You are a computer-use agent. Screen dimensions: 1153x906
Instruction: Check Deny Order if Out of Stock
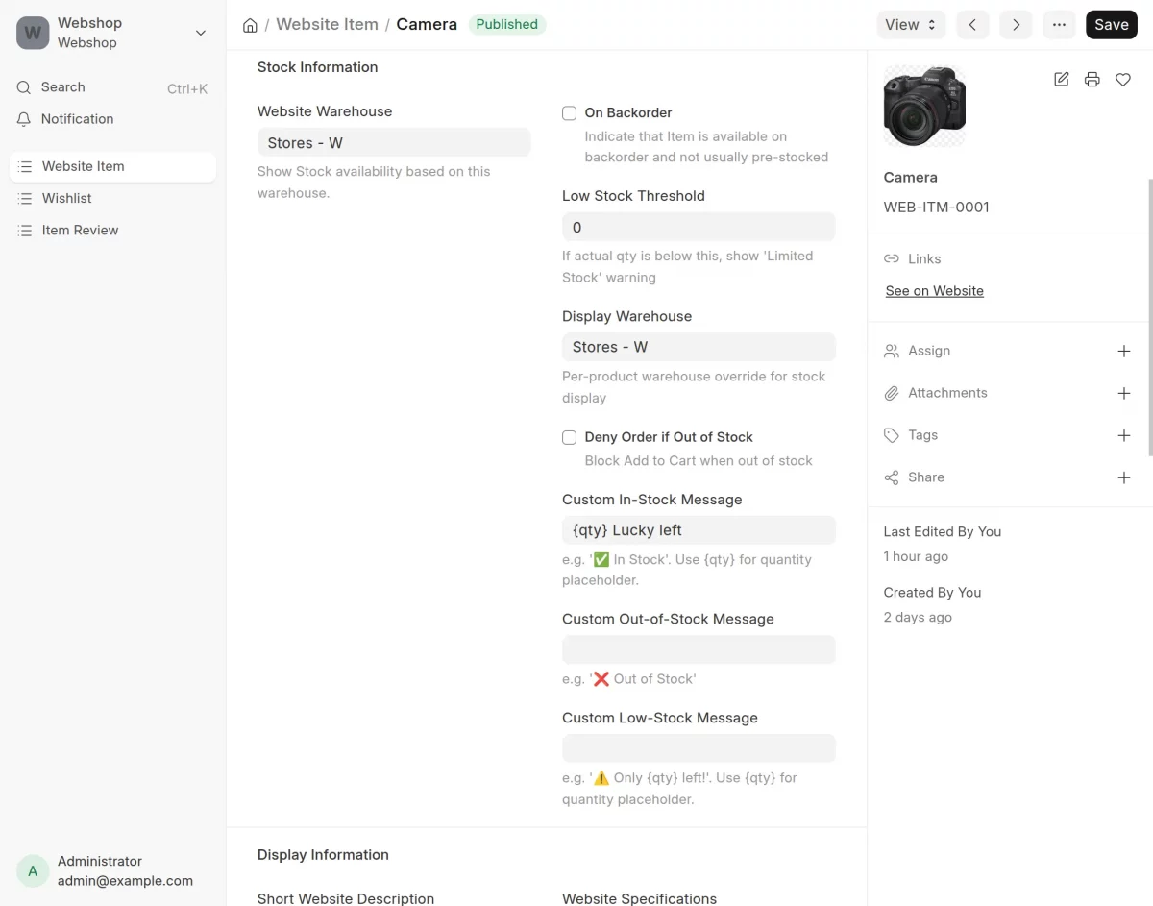coord(569,437)
